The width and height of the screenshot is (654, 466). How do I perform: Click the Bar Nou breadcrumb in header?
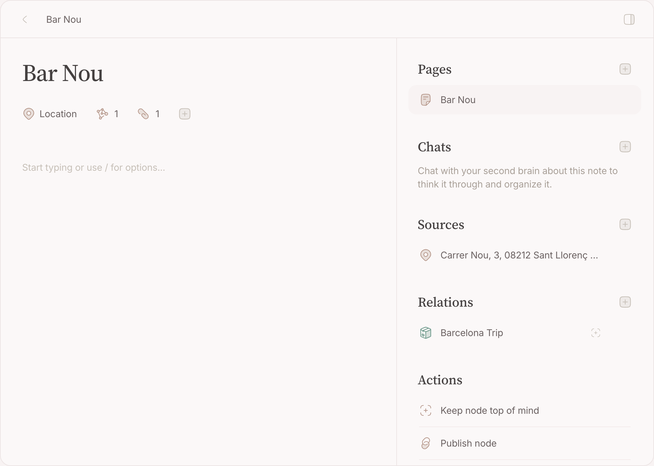pos(64,19)
